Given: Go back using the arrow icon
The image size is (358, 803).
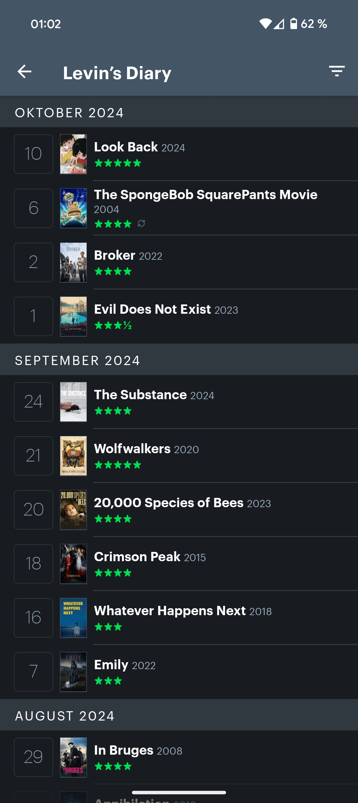Looking at the screenshot, I should pyautogui.click(x=25, y=72).
